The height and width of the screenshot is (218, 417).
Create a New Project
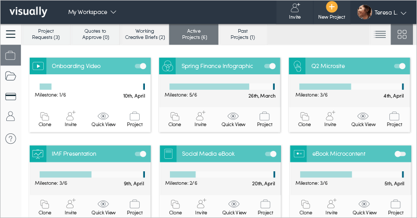pos(332,11)
